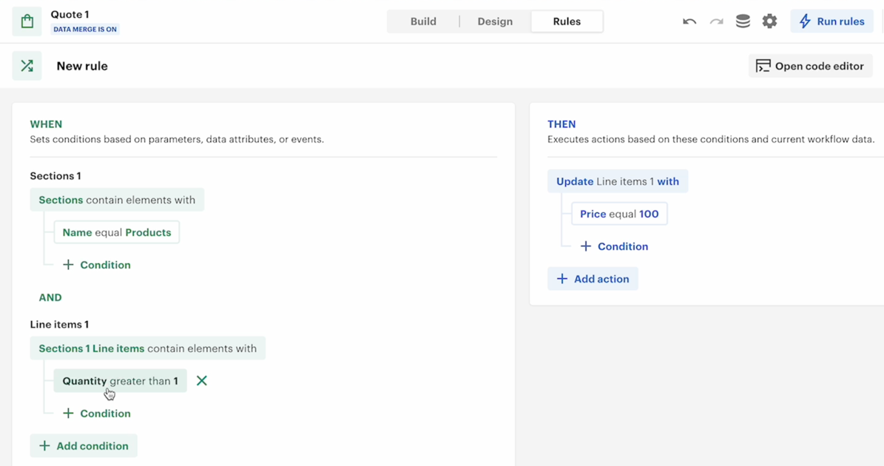Screen dimensions: 884x466
Task: Open the Sections contain elements with dropdown
Action: coord(116,199)
